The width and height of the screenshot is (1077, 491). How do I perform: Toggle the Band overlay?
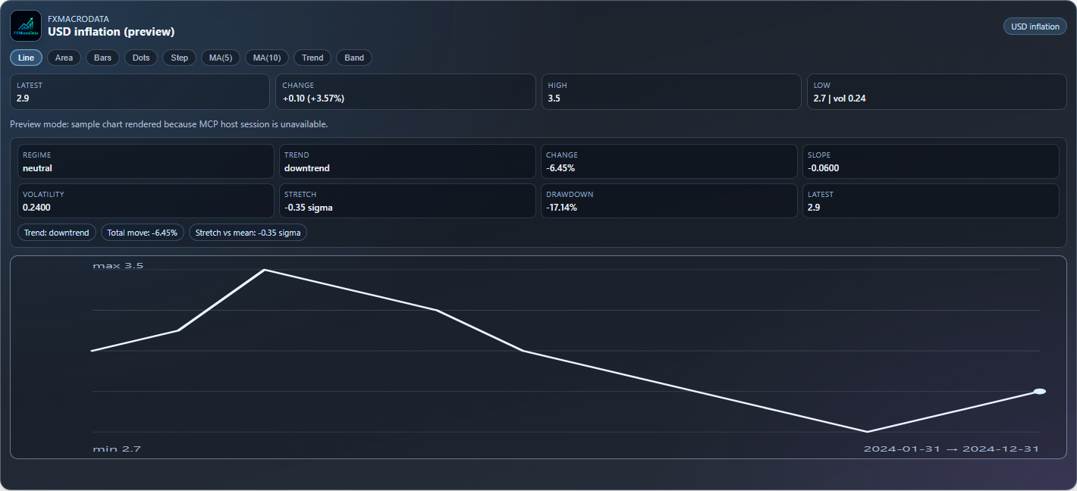pyautogui.click(x=354, y=58)
